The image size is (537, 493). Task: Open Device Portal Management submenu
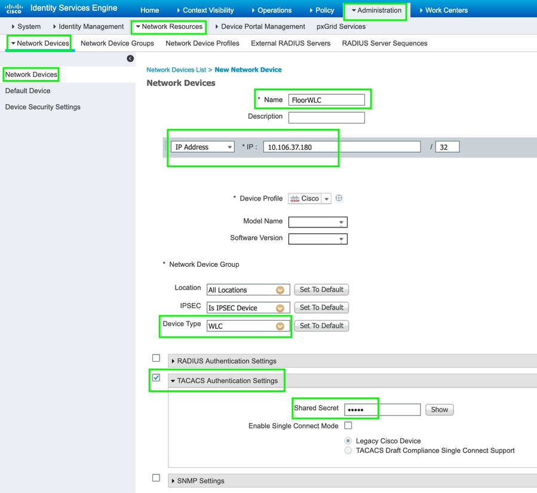(x=260, y=26)
